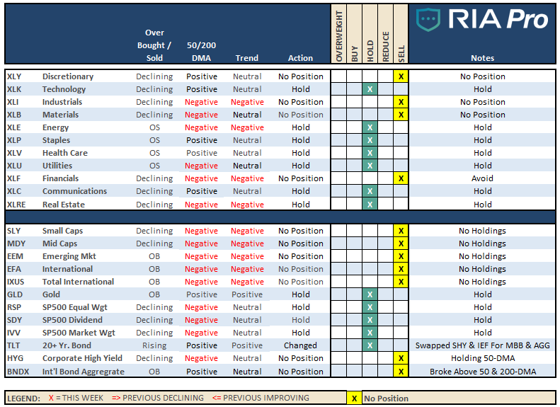
Task: Click the green Hold X for TLT row
Action: [369, 345]
